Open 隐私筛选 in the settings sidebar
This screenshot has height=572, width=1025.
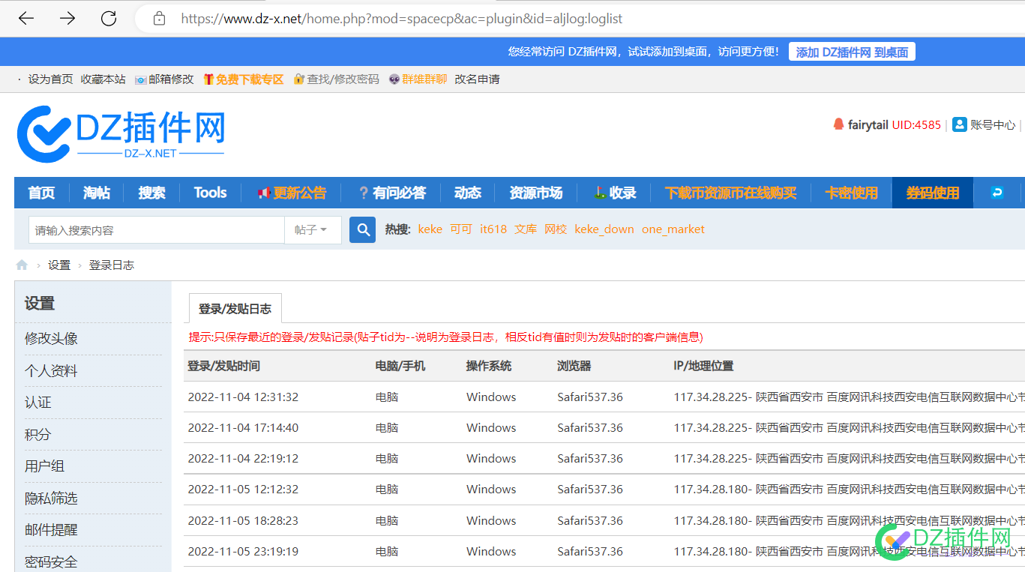tap(51, 499)
